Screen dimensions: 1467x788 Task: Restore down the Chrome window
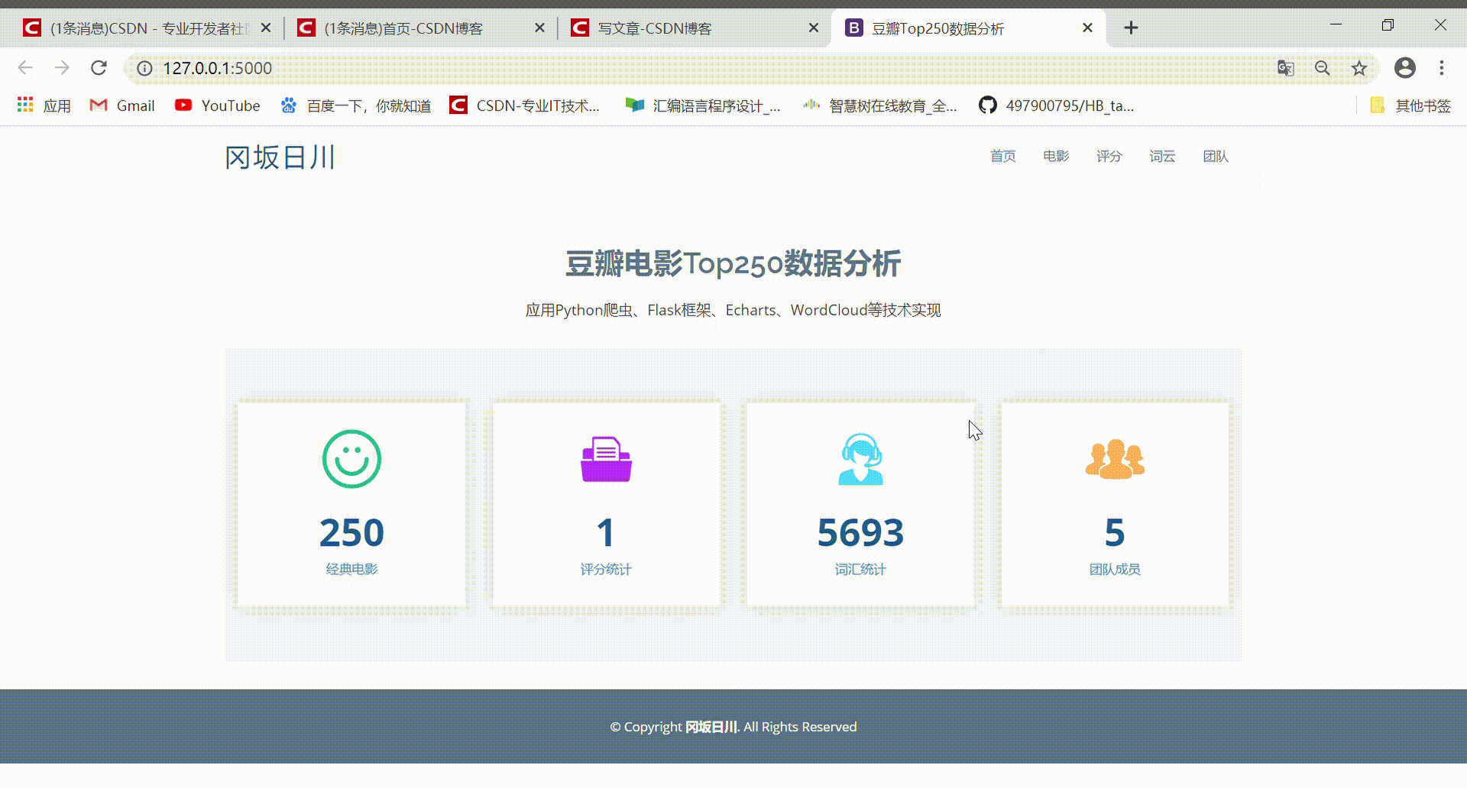click(x=1388, y=25)
